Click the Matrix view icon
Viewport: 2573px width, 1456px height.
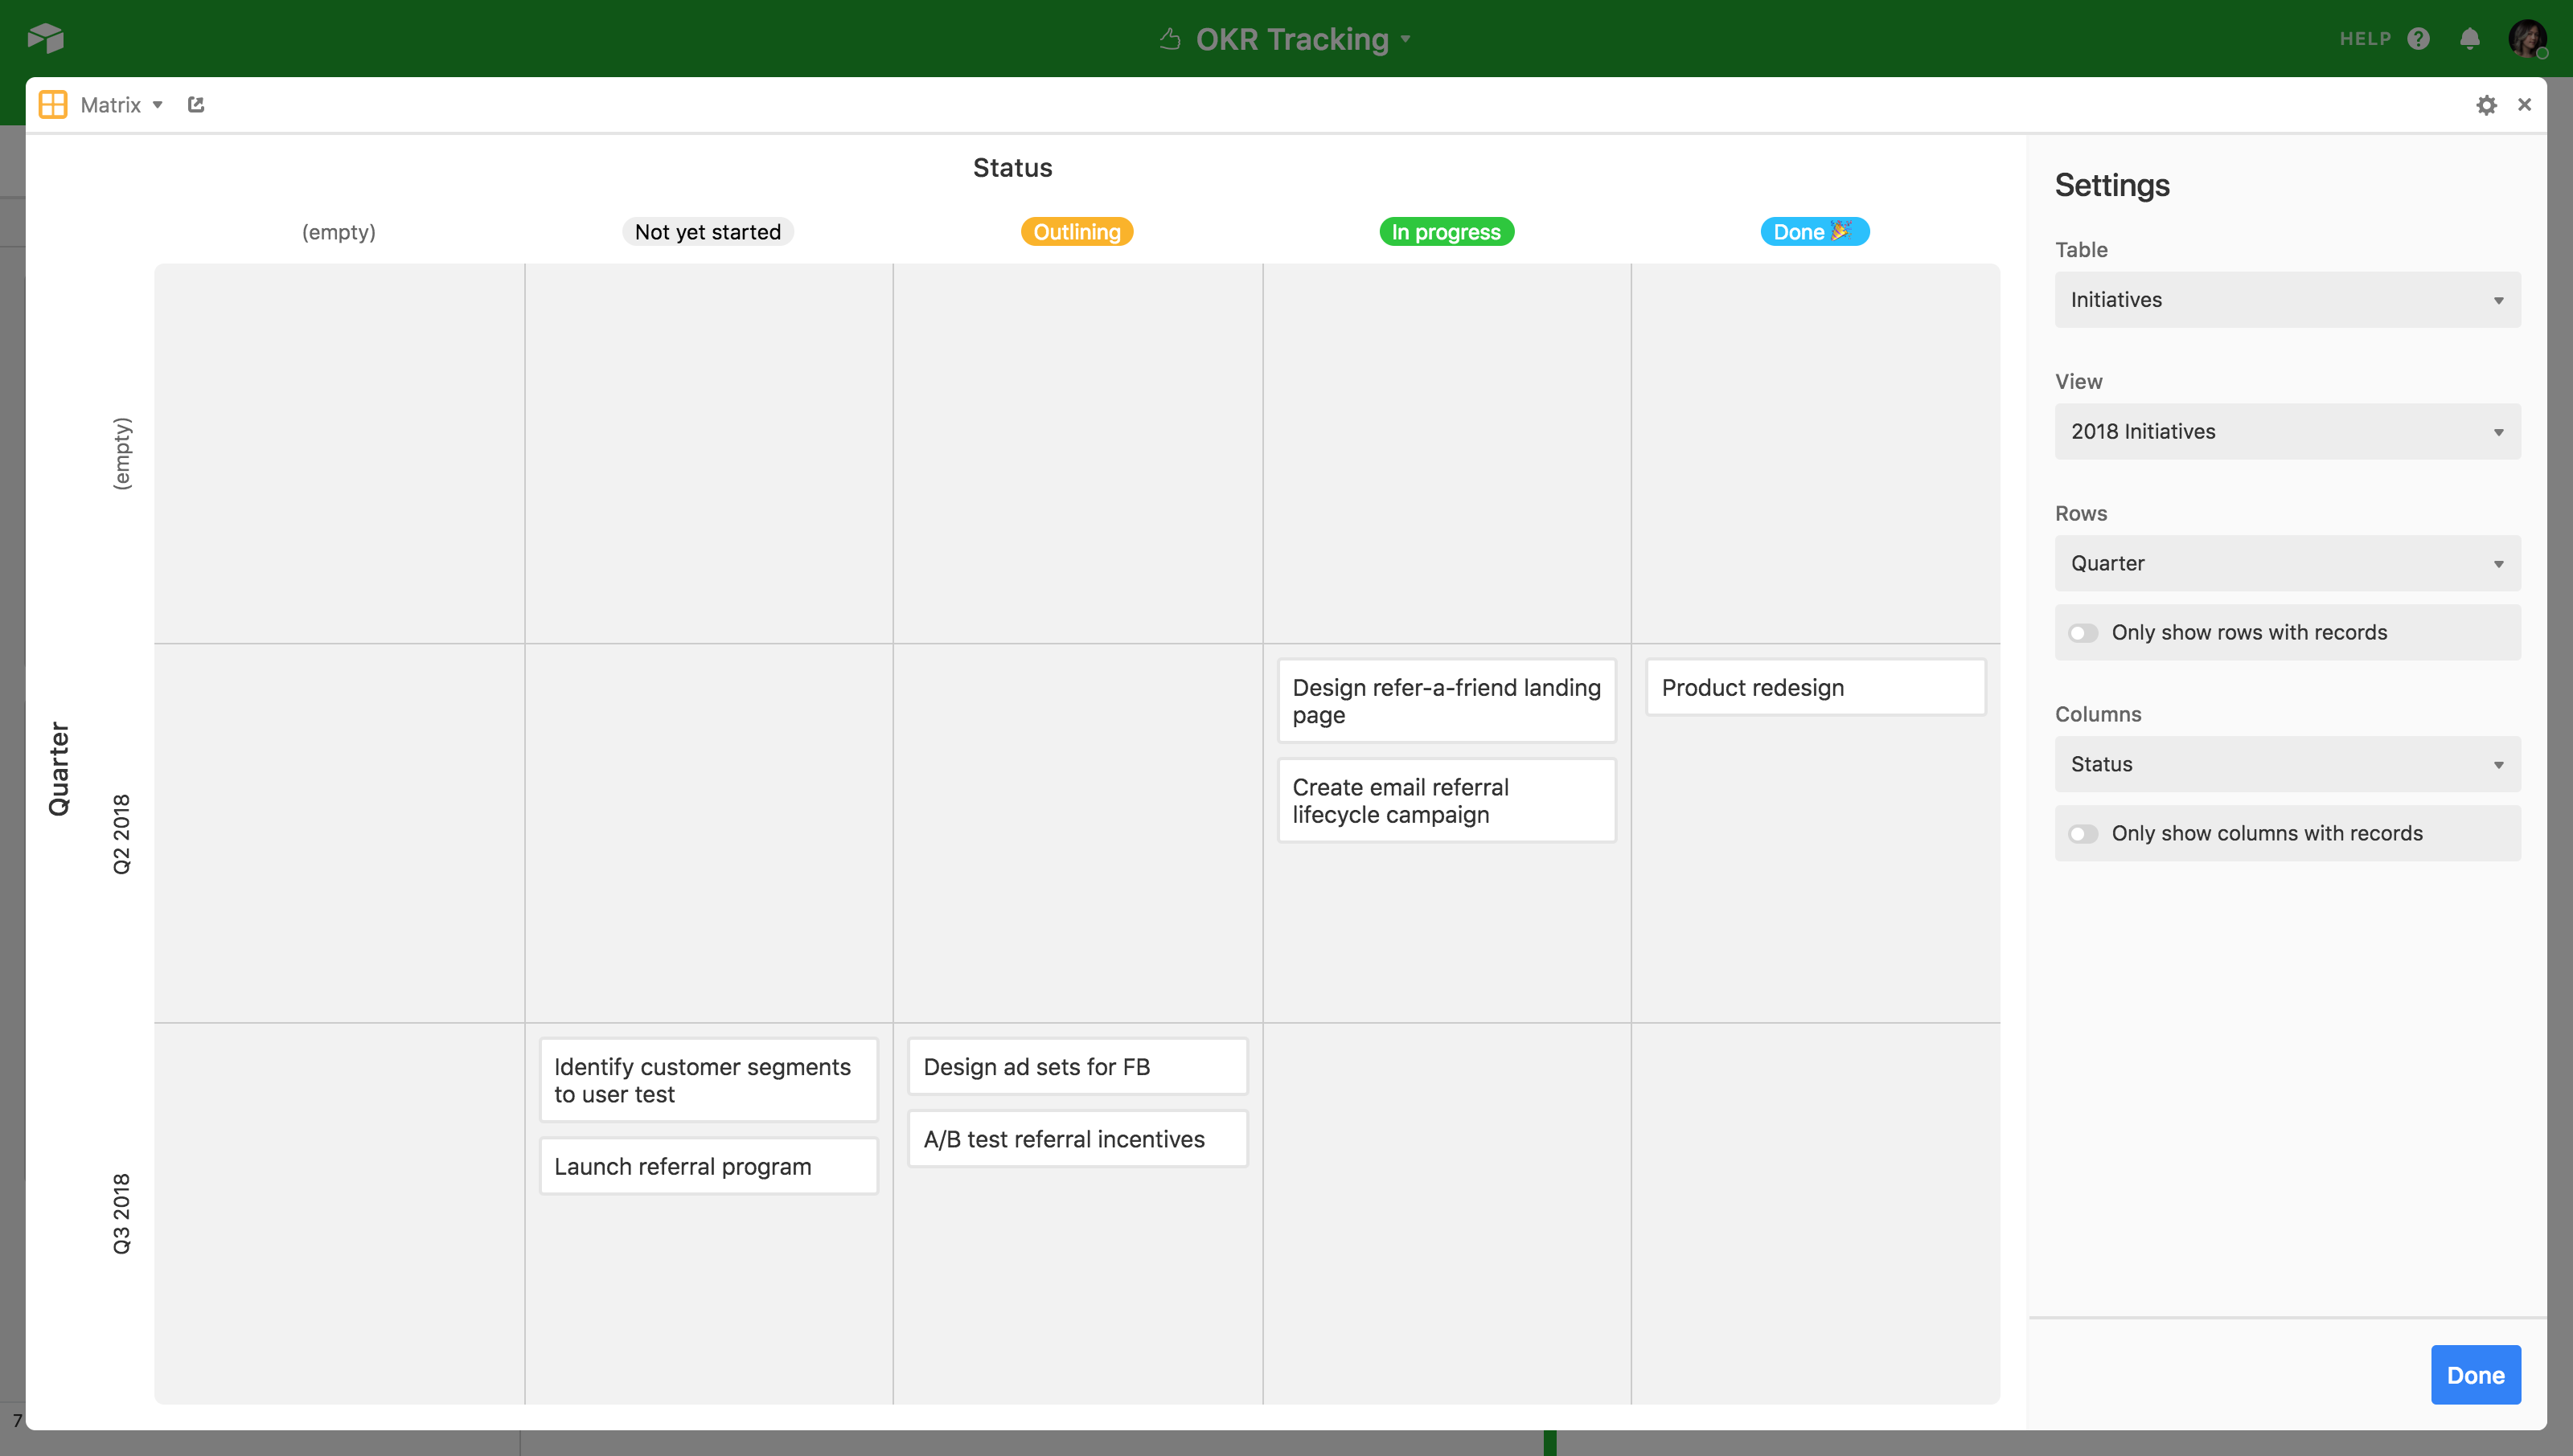click(x=51, y=104)
